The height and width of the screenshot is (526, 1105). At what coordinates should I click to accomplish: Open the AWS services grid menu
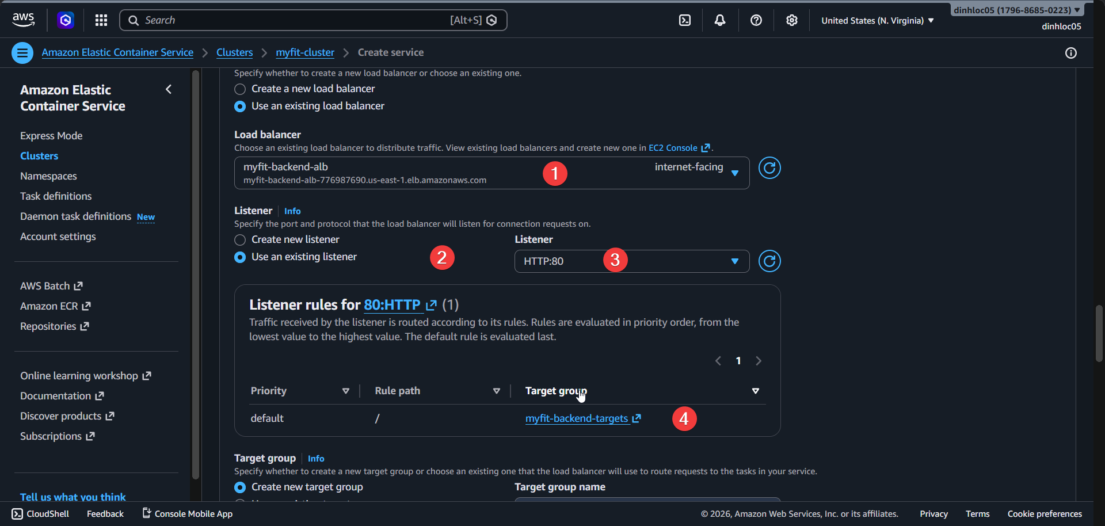(x=101, y=20)
